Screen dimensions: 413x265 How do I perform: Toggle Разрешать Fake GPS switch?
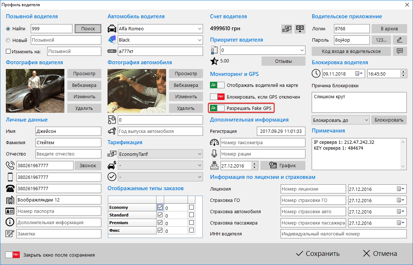(217, 108)
